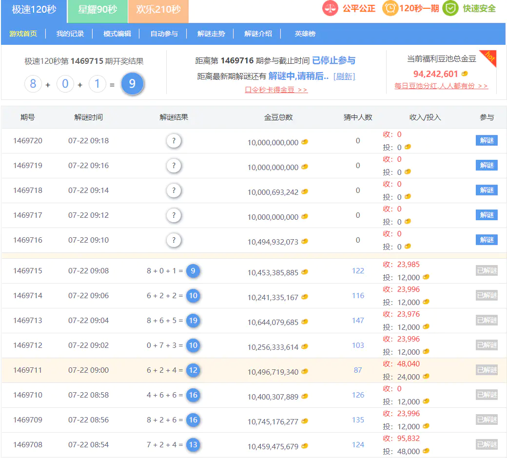Open the 我的记录 menu item
This screenshot has width=507, height=458.
(70, 34)
